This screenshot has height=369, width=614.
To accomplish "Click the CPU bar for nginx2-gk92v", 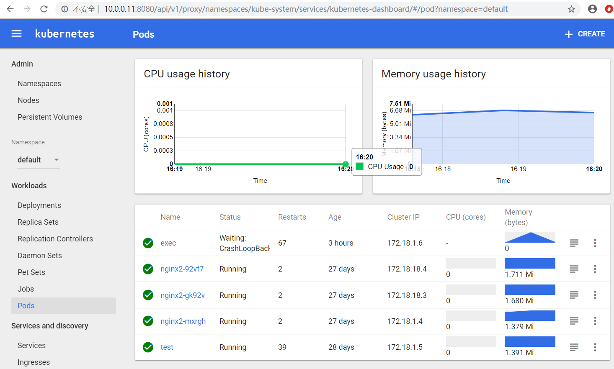I will (471, 290).
